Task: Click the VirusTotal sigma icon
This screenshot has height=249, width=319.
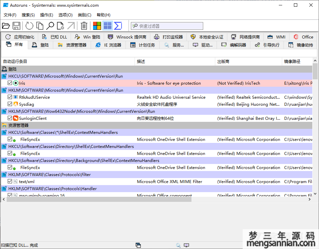Action: 118,26
